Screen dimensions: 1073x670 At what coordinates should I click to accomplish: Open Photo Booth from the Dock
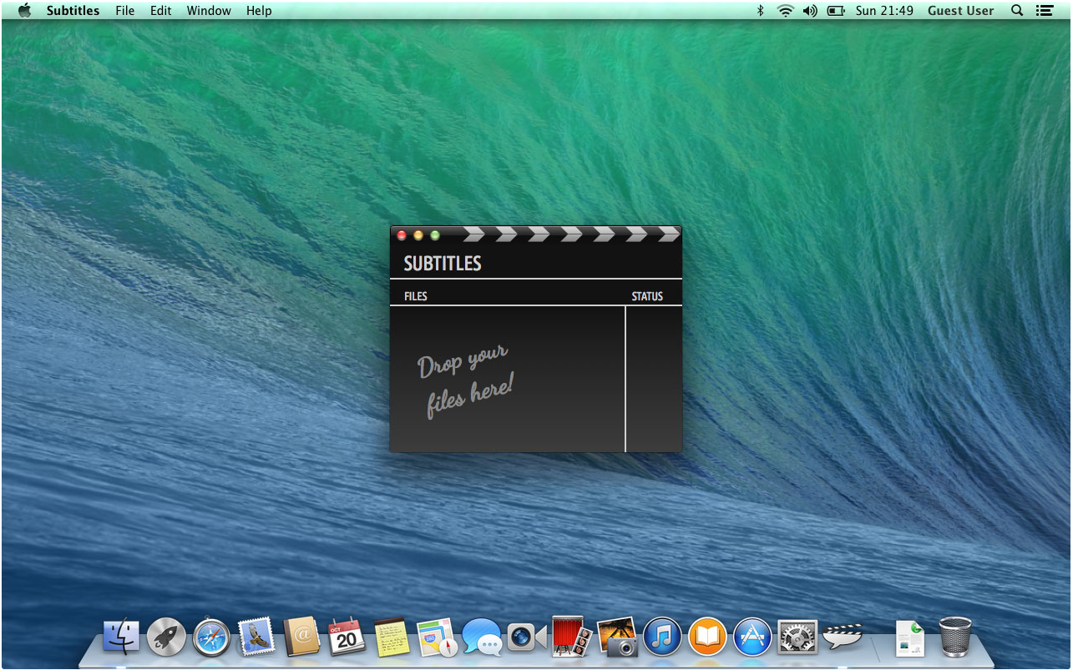572,637
